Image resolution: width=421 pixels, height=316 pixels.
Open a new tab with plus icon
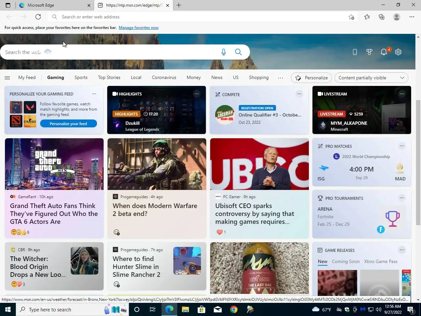(179, 5)
